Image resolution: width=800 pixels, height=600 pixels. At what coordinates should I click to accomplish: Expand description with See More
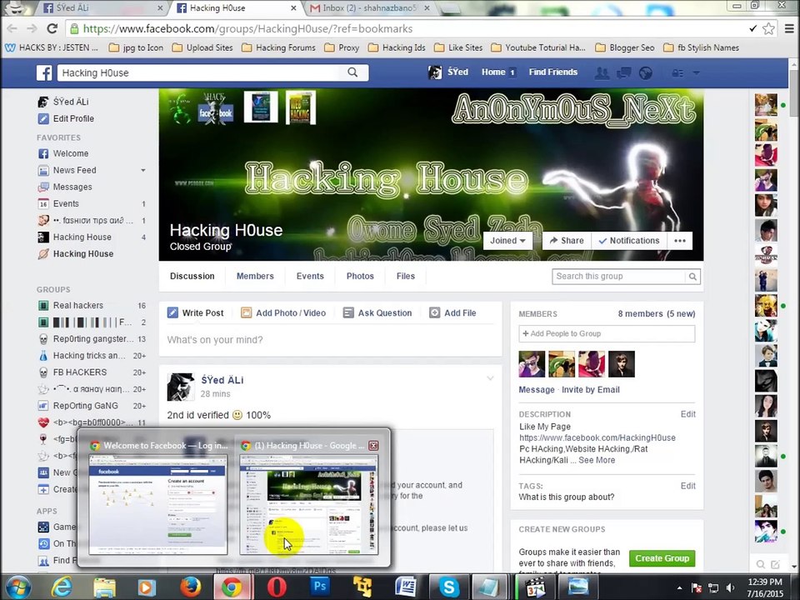pyautogui.click(x=597, y=460)
